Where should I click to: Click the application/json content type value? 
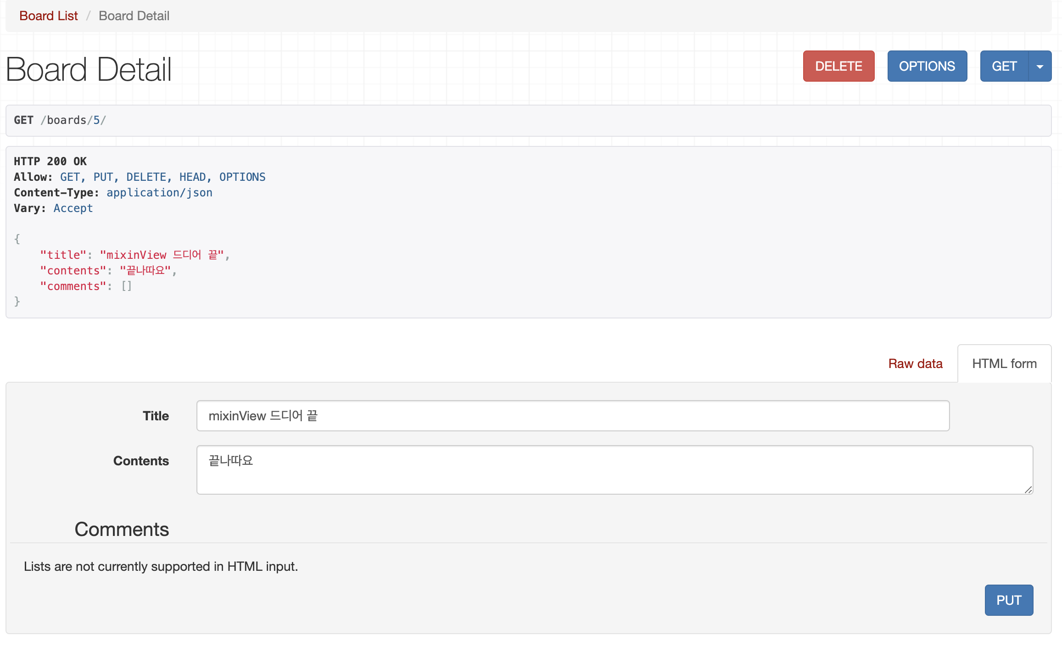pyautogui.click(x=159, y=193)
